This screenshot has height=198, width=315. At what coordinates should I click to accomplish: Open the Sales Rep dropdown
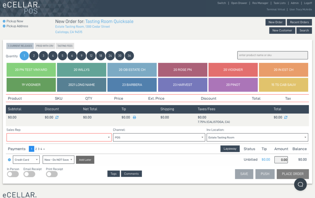pyautogui.click(x=59, y=137)
